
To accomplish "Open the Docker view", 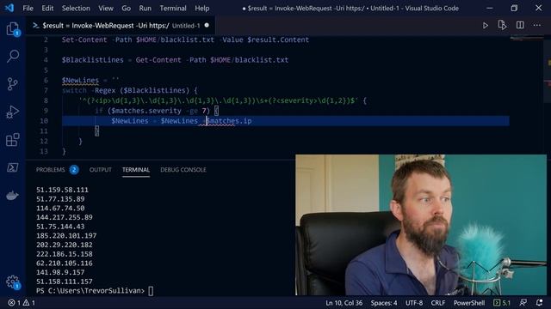I will pyautogui.click(x=13, y=195).
